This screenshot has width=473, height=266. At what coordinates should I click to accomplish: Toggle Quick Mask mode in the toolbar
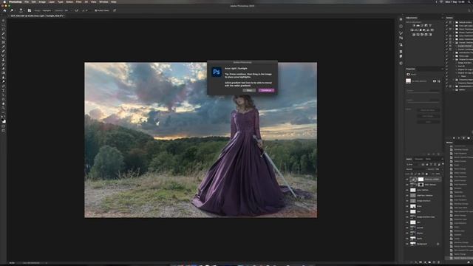(3, 126)
